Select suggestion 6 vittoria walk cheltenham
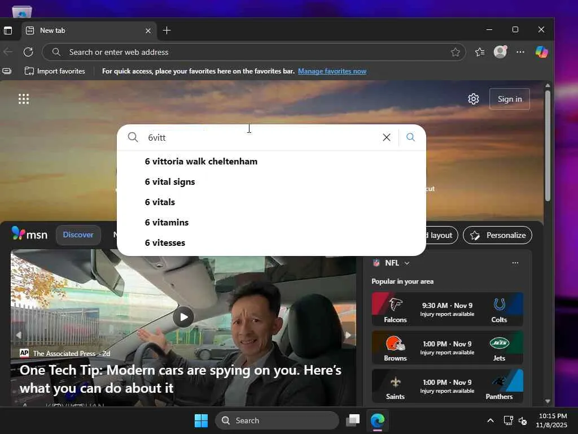This screenshot has width=578, height=434. pos(272,162)
